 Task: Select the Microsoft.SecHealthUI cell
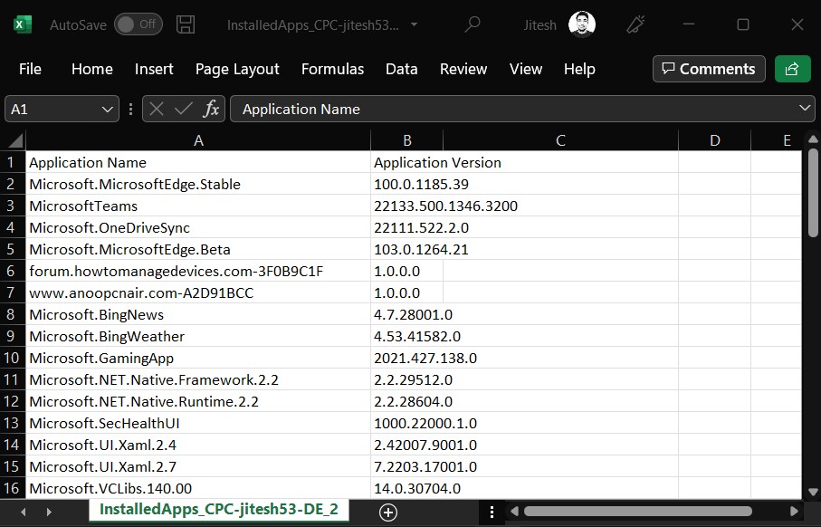198,423
